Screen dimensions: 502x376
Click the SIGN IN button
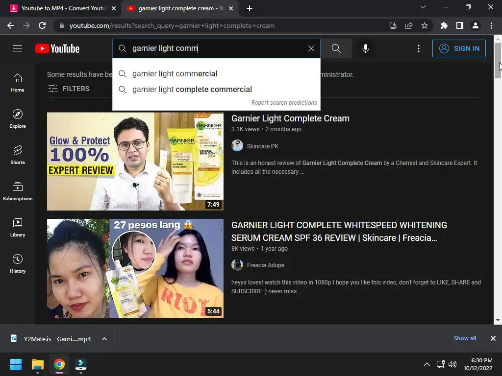click(459, 48)
